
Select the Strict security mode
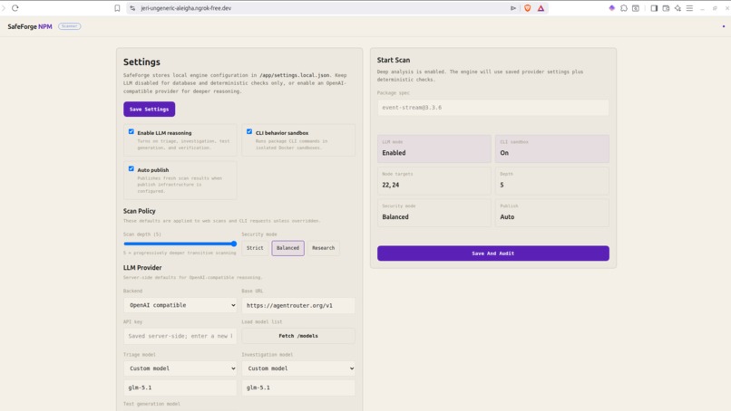pyautogui.click(x=255, y=248)
